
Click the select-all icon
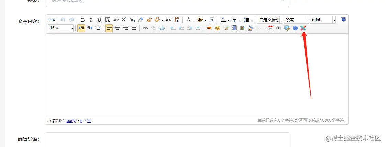tap(212, 20)
